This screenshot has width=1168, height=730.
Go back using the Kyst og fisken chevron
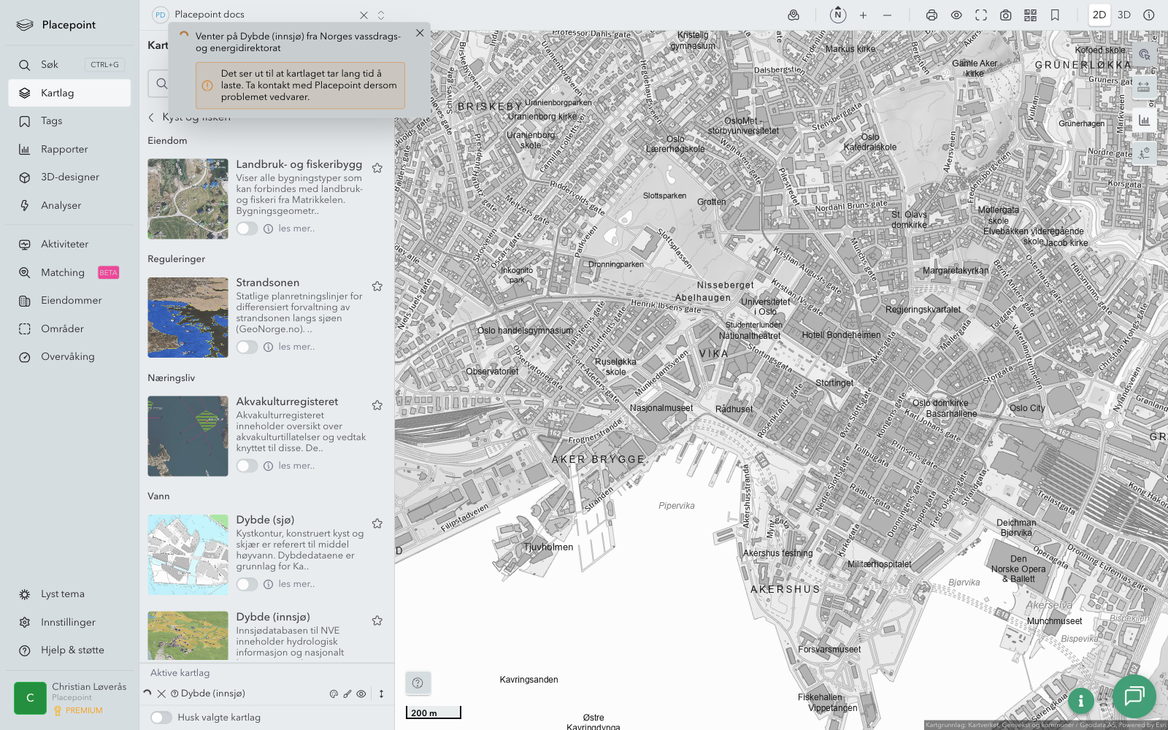pyautogui.click(x=152, y=118)
